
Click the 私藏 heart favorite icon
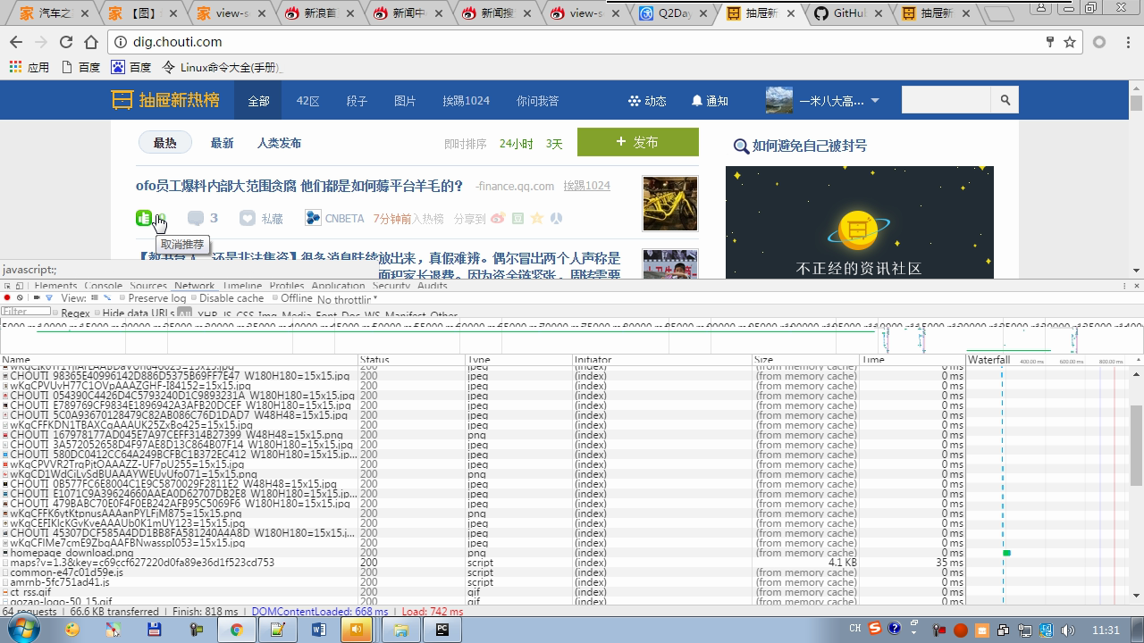coord(248,218)
